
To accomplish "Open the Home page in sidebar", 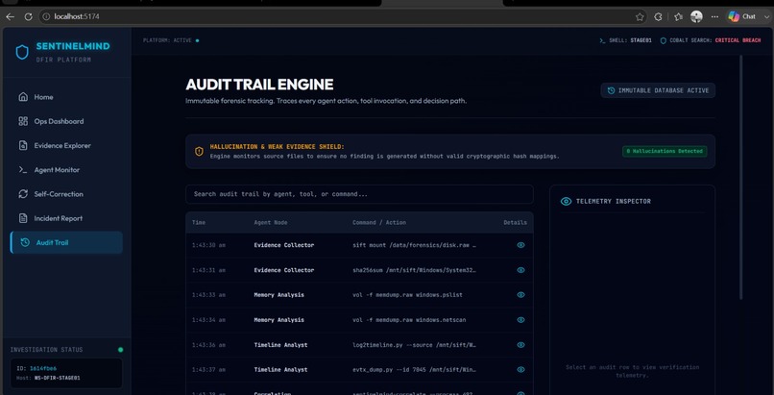I will pyautogui.click(x=66, y=97).
